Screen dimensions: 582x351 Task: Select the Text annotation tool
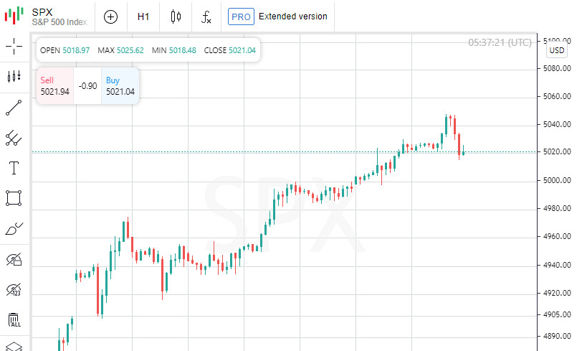click(x=14, y=168)
